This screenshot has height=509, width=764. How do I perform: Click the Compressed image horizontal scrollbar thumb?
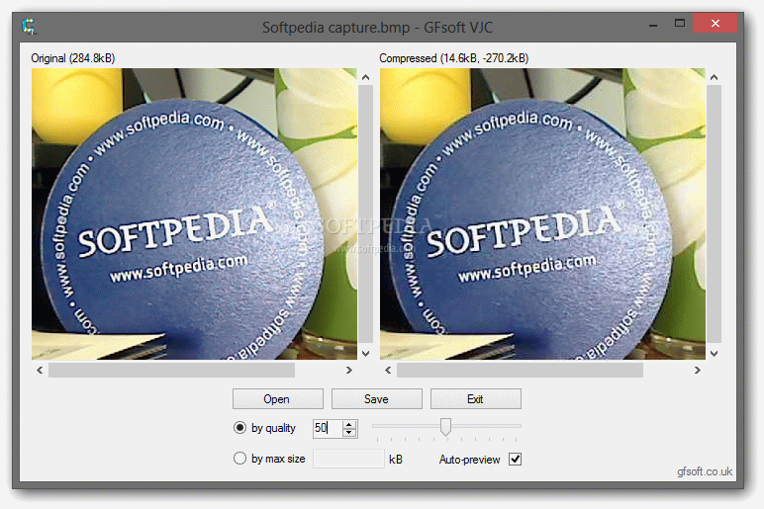(520, 371)
